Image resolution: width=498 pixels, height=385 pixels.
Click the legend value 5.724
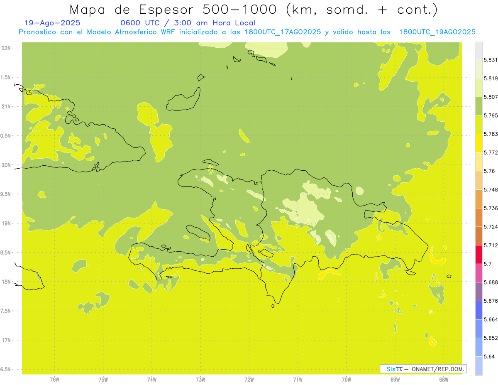click(491, 227)
